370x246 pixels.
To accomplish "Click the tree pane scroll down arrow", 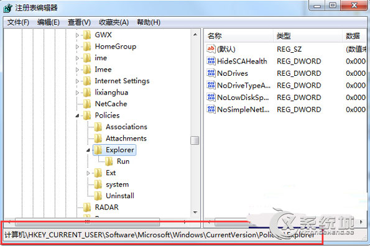I will (195, 212).
